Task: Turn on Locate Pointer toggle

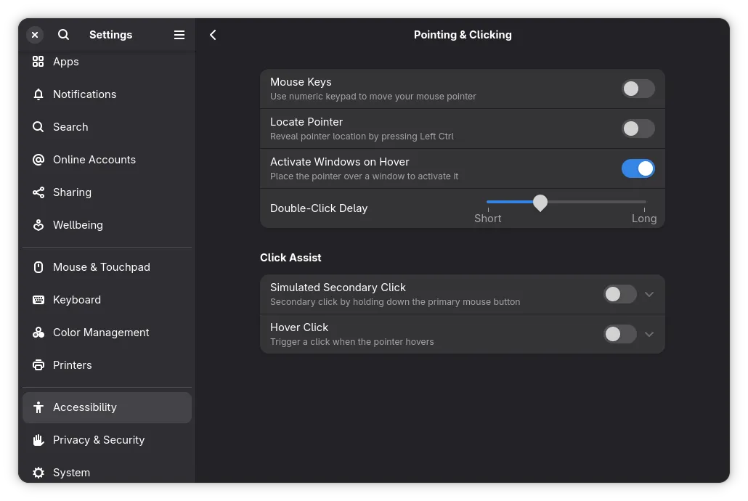Action: 638,129
